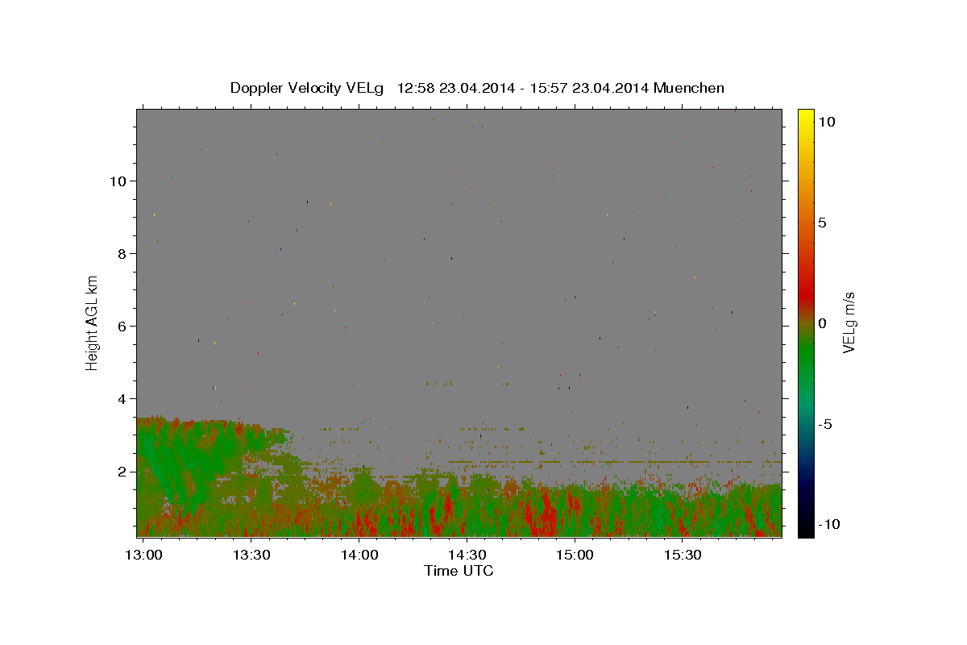Click the yellow top end of the colorbar
The width and height of the screenshot is (967, 645).
click(x=805, y=114)
